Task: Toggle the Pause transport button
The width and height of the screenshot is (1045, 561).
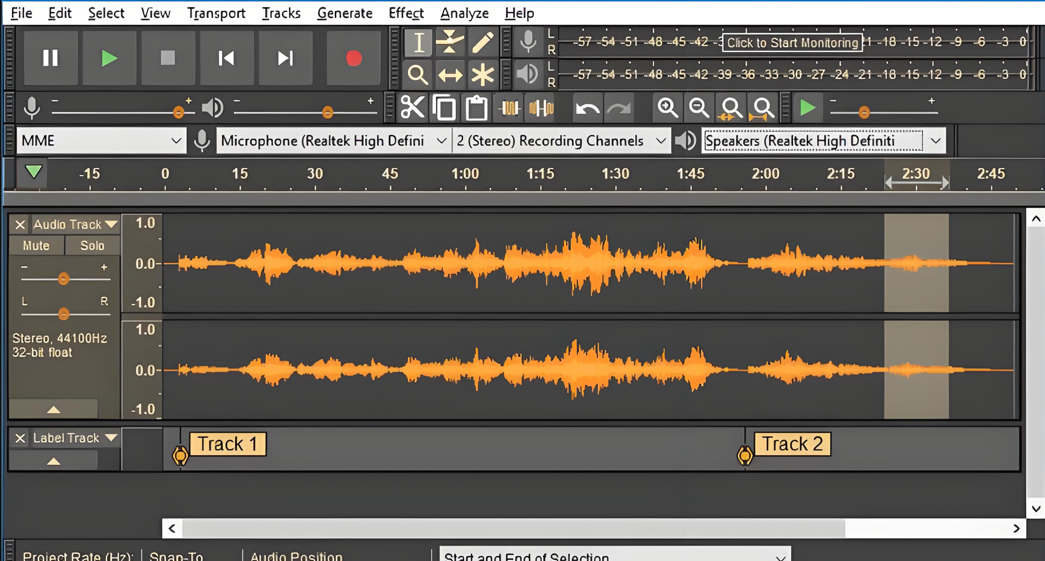Action: click(x=50, y=59)
